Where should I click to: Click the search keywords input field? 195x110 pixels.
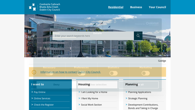coord(93,36)
